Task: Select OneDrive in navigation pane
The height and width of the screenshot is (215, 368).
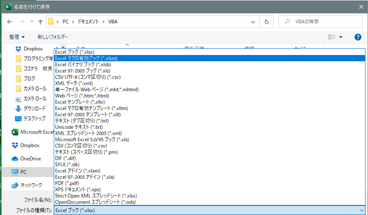Action: tap(26, 159)
